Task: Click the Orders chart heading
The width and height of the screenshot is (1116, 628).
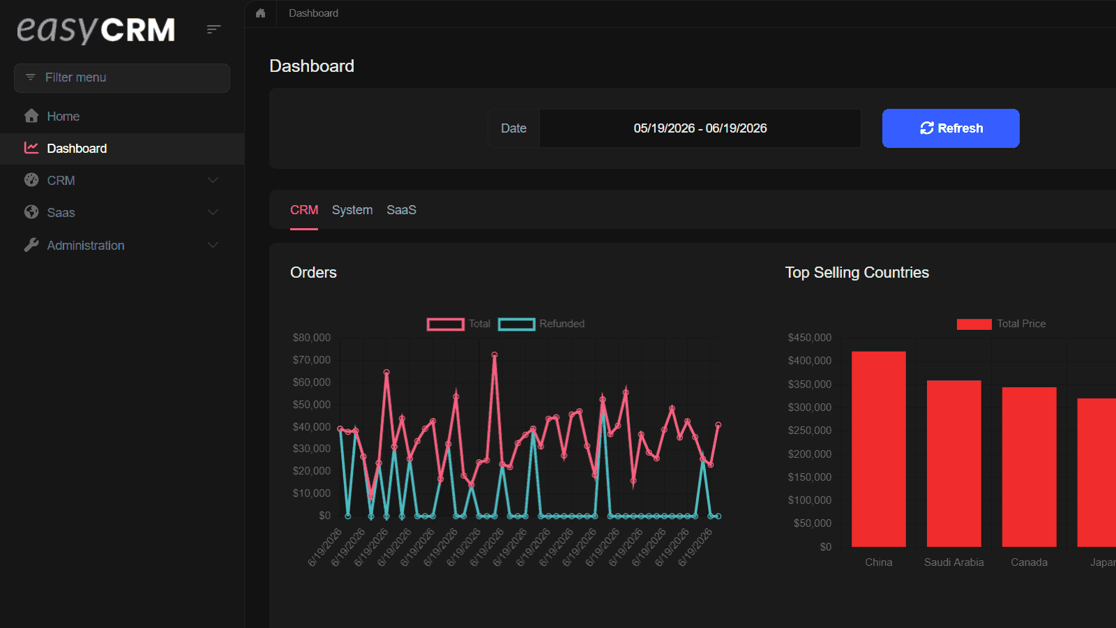Action: (x=313, y=273)
